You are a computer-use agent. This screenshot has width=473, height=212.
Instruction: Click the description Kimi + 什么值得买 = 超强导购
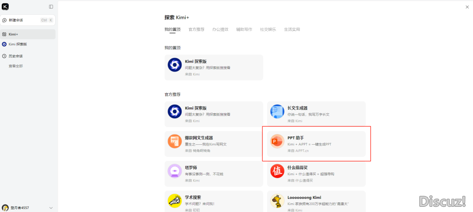pos(311,174)
